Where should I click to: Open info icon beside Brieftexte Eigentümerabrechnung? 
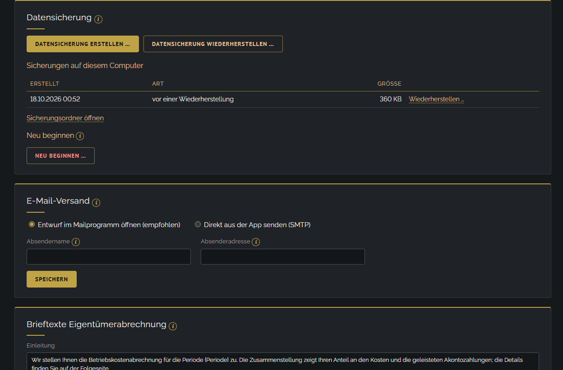click(173, 326)
